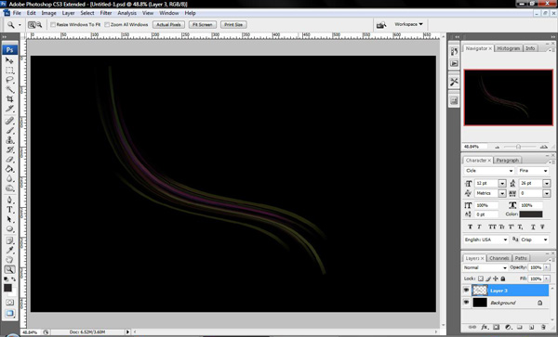Image resolution: width=558 pixels, height=337 pixels.
Task: Open the Normal blend mode dropdown
Action: [x=485, y=267]
